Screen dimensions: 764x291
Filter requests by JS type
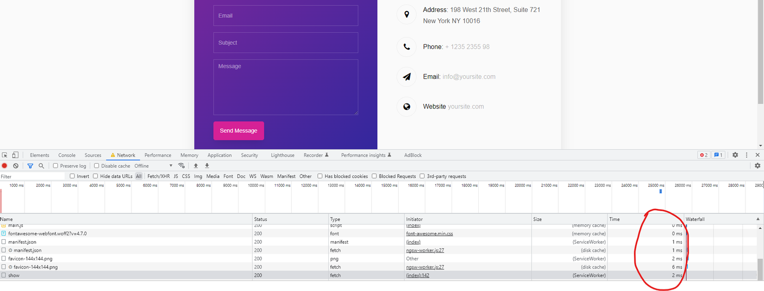point(175,176)
